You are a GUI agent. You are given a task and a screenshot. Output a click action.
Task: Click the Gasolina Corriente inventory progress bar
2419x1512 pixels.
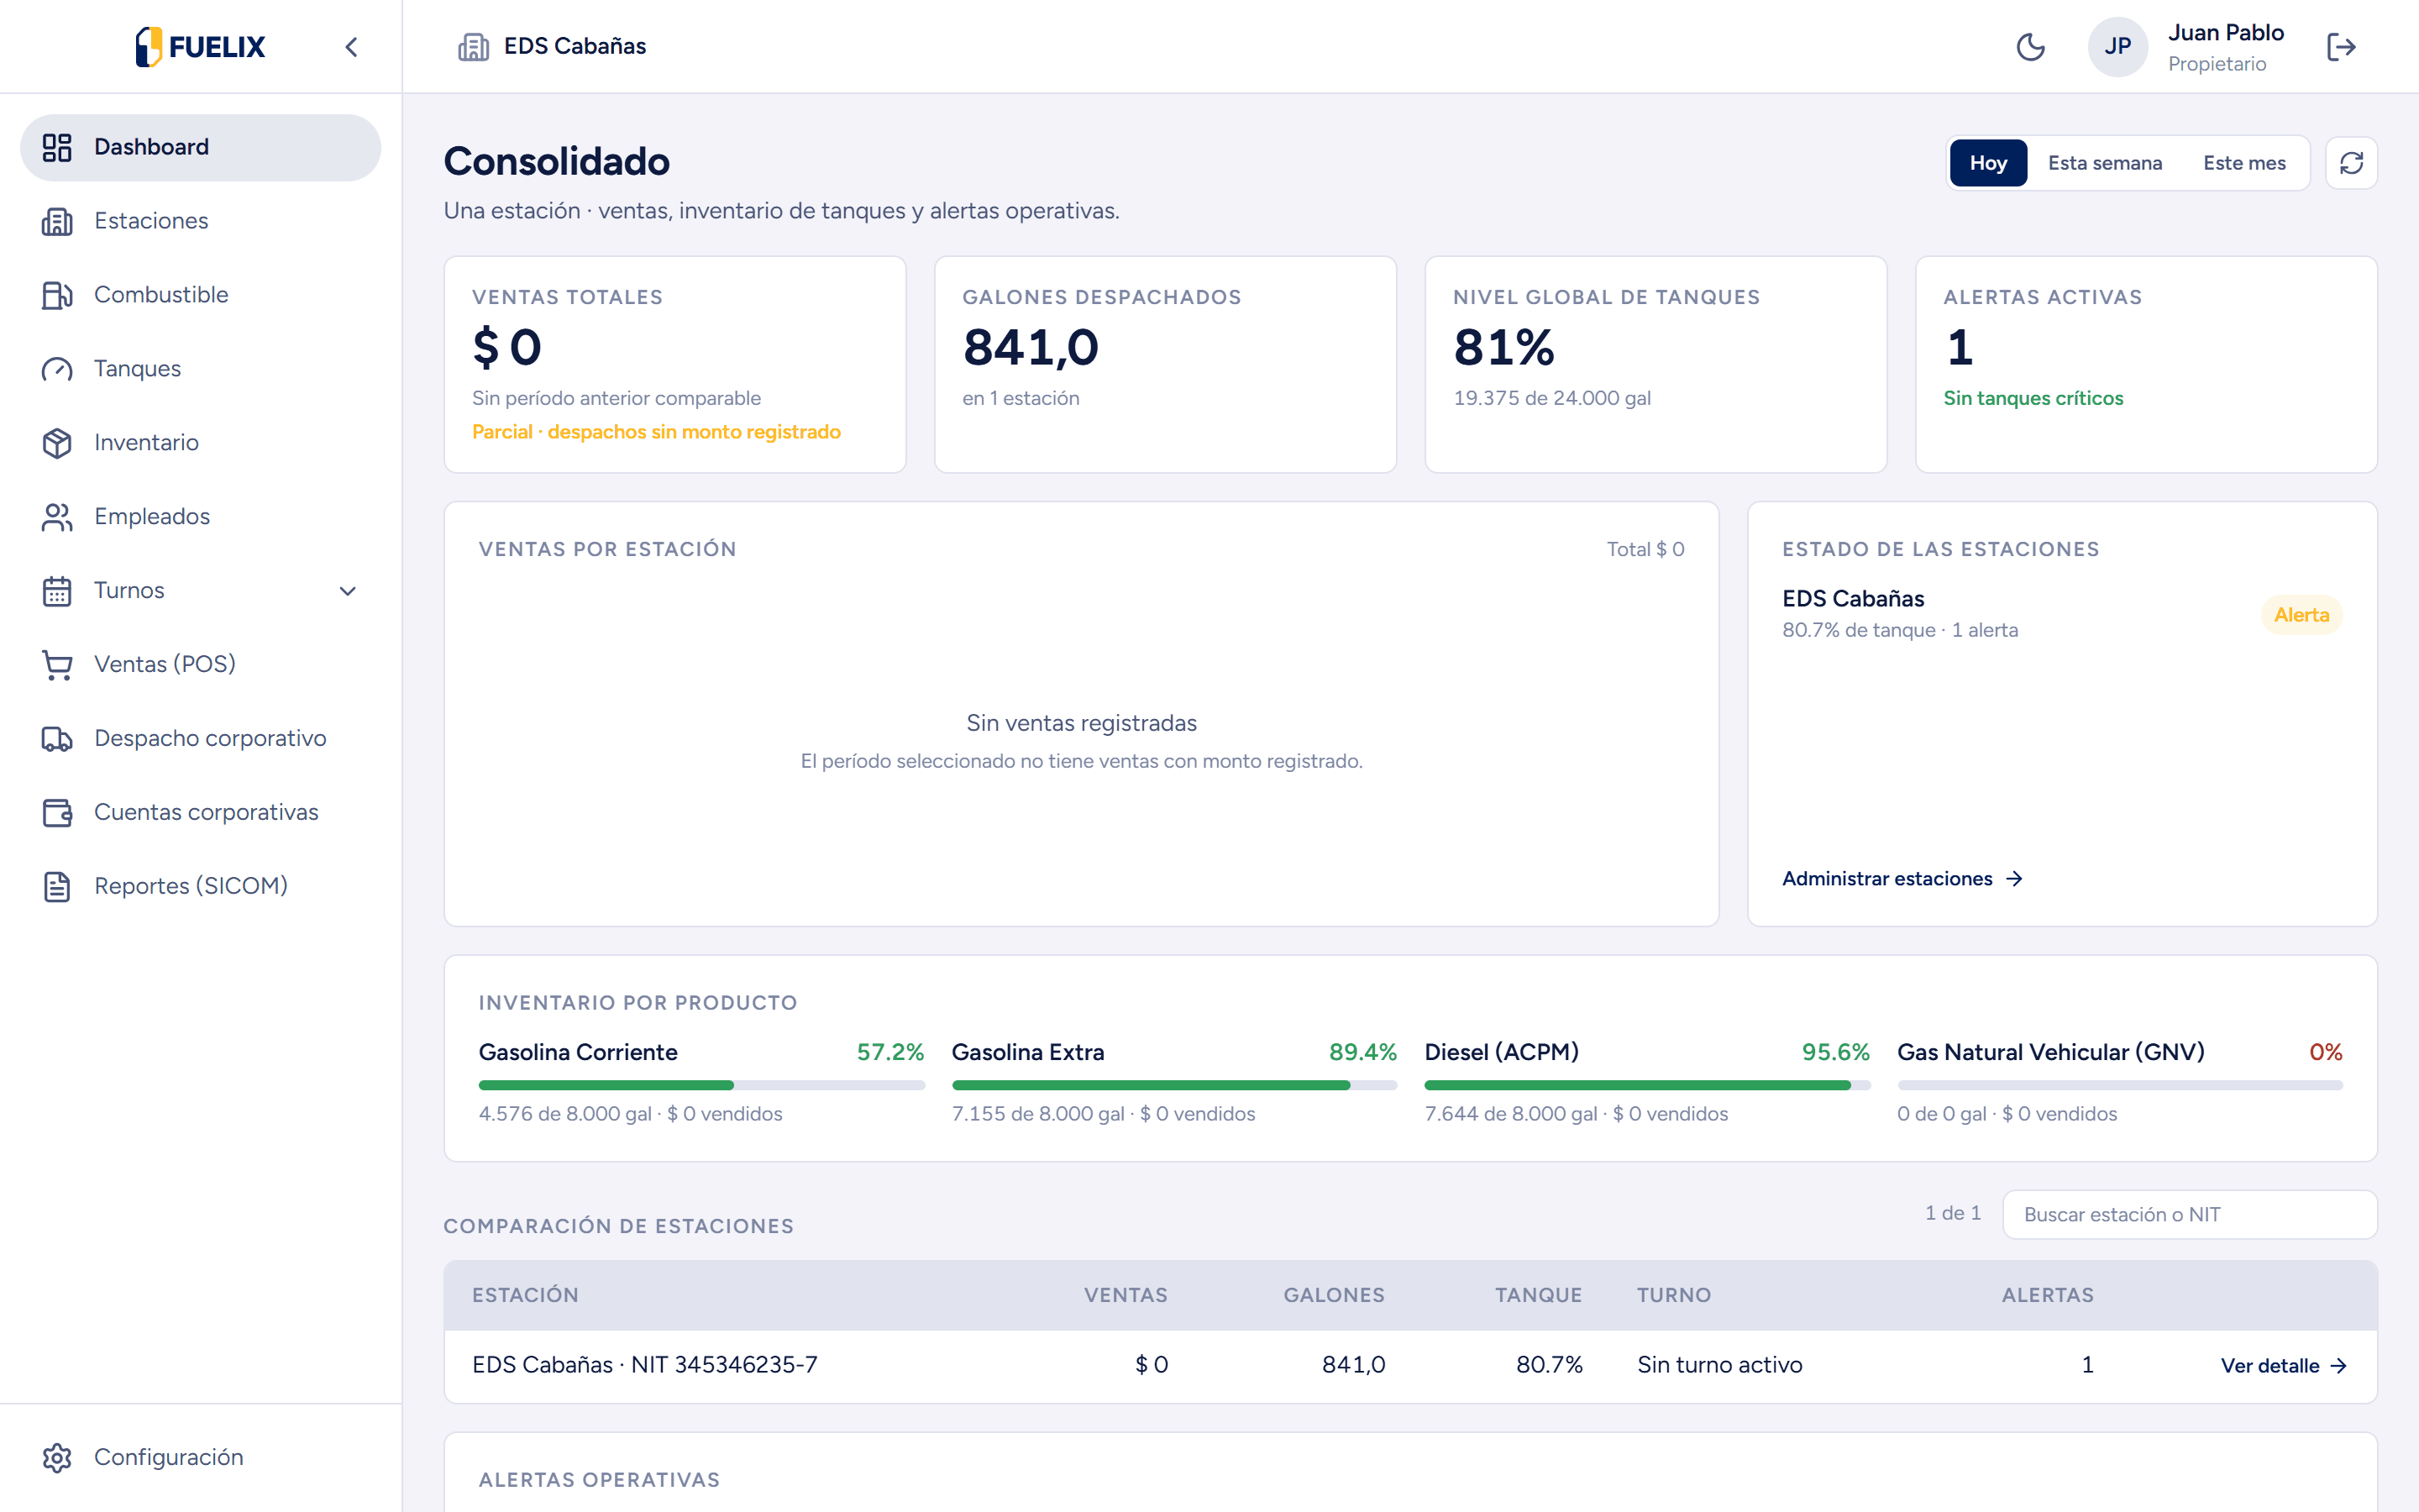click(x=701, y=1085)
